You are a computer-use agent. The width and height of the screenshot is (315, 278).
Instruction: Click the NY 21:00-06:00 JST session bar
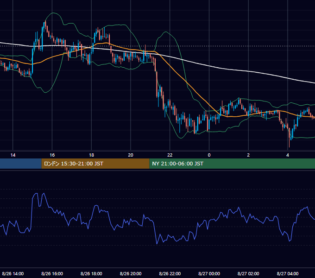(232, 164)
